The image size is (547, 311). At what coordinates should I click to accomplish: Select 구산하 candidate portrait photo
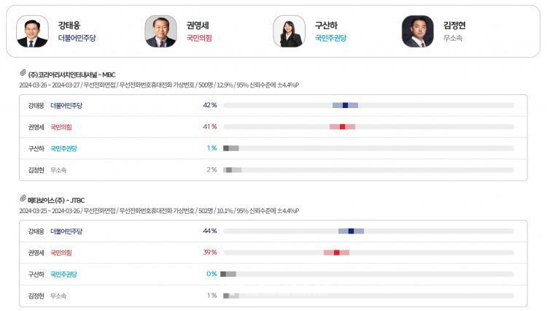[290, 31]
